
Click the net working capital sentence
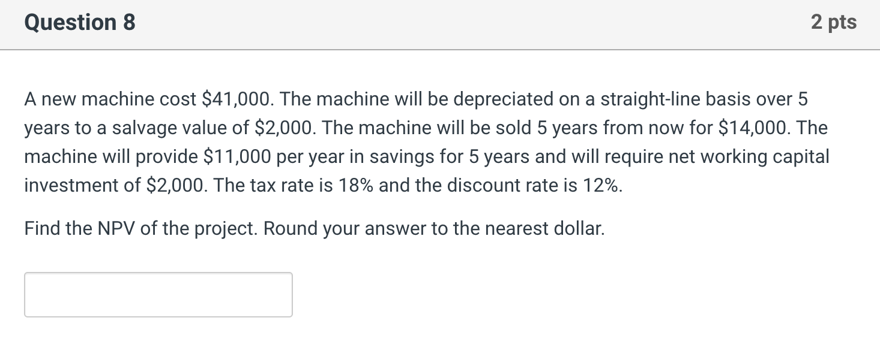pos(749,156)
